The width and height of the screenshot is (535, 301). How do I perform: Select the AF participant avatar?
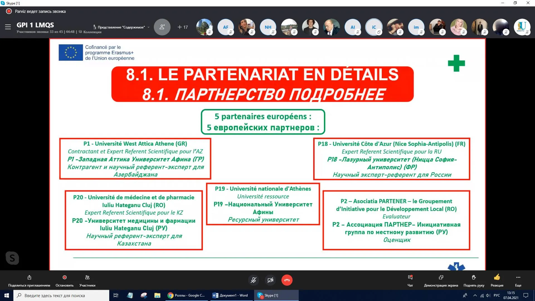tap(225, 27)
